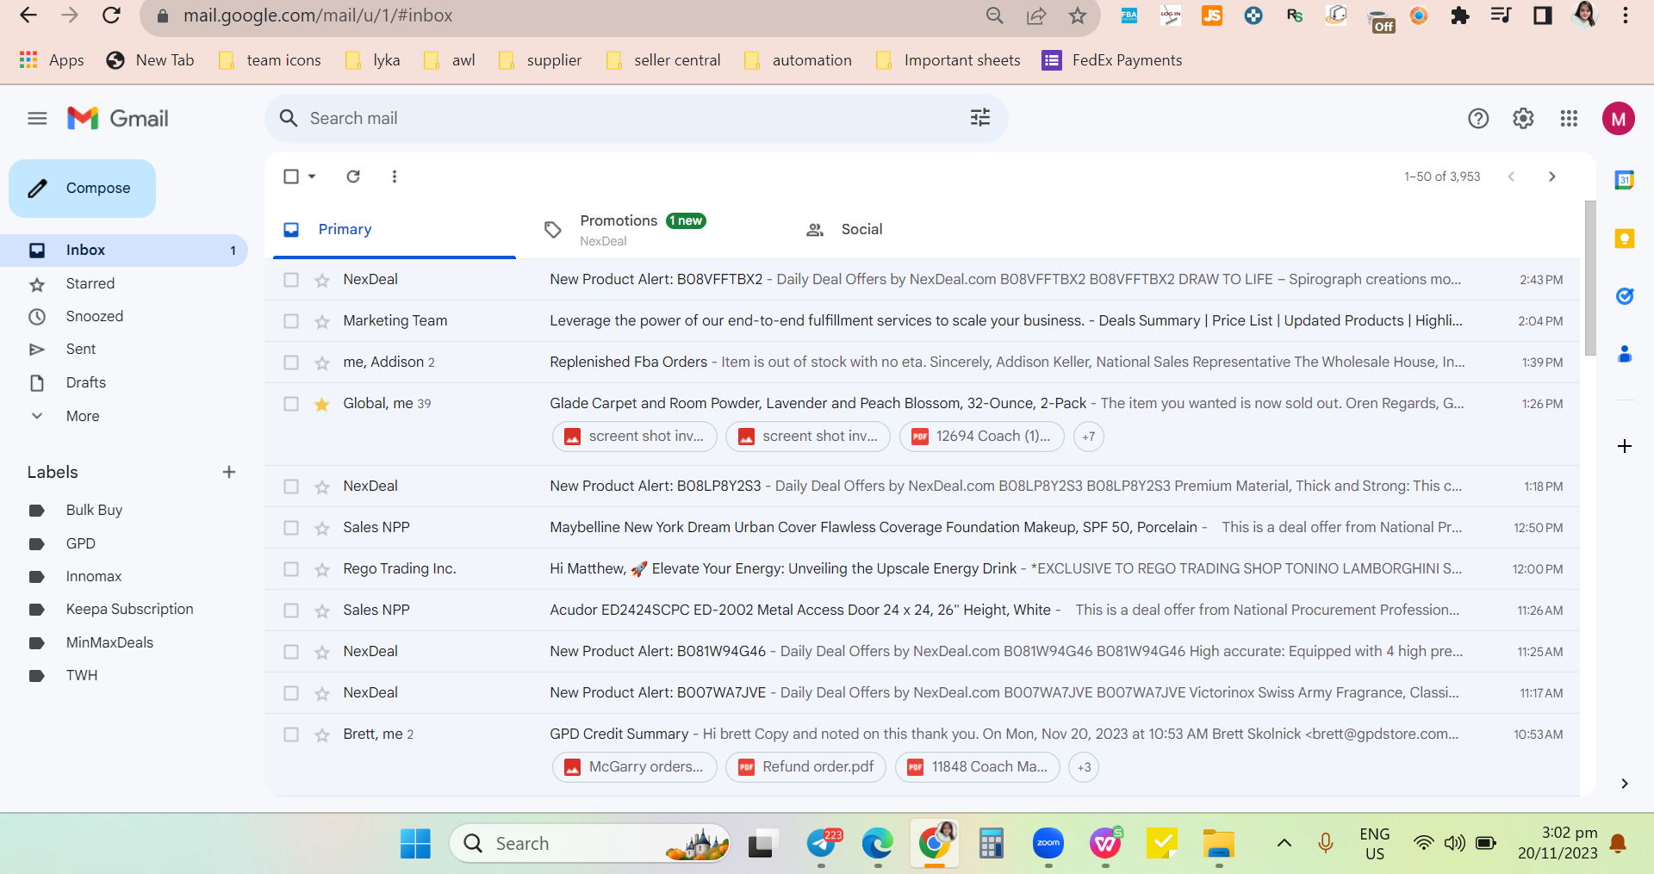
Task: Open Google Tasks side panel
Action: [x=1625, y=296]
